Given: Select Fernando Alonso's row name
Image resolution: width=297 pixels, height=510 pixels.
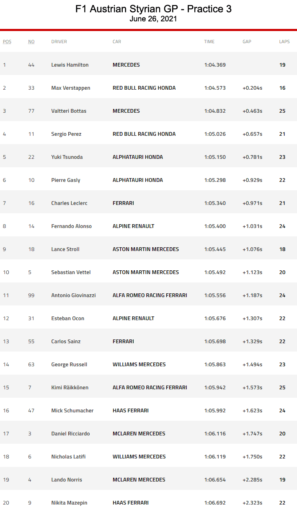Looking at the screenshot, I should coord(72,226).
